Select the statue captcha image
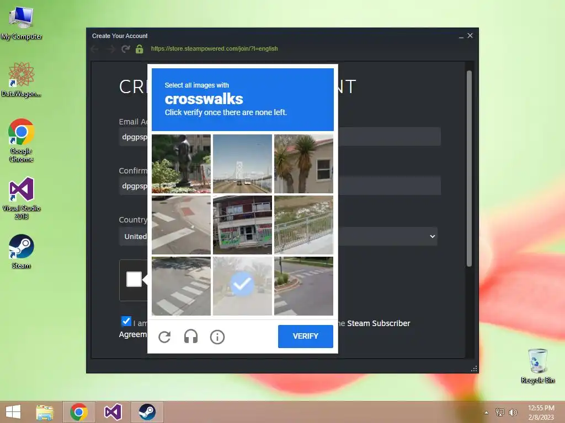 click(181, 164)
